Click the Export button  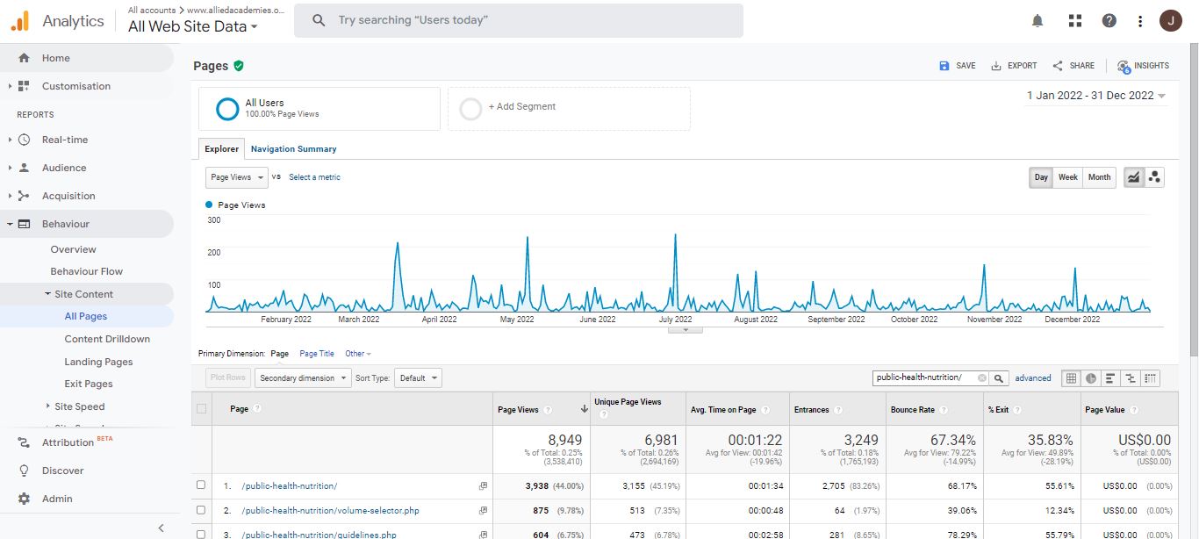[x=1014, y=66]
